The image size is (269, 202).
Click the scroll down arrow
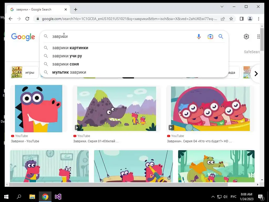point(262,180)
